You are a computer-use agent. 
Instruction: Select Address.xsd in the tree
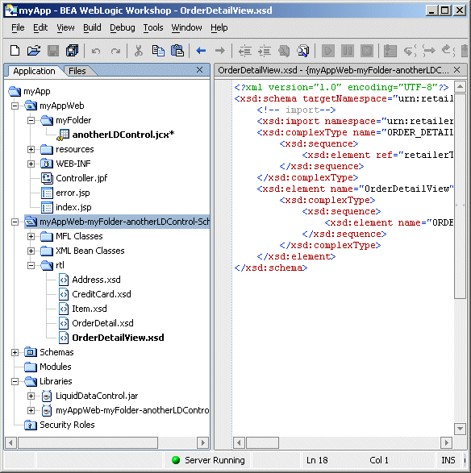click(x=96, y=280)
